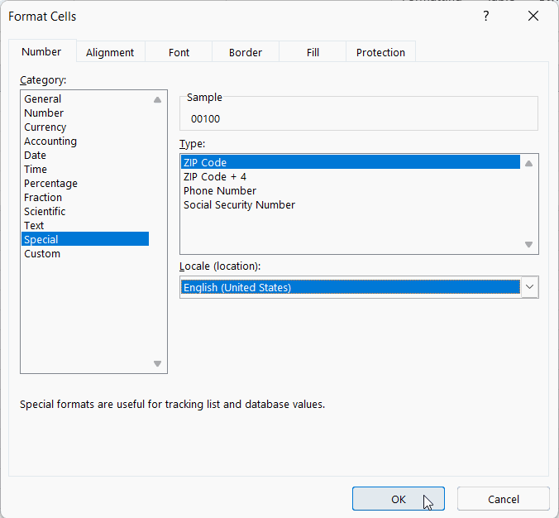This screenshot has width=559, height=518.
Task: Close the Format Cells dialog
Action: (x=533, y=16)
